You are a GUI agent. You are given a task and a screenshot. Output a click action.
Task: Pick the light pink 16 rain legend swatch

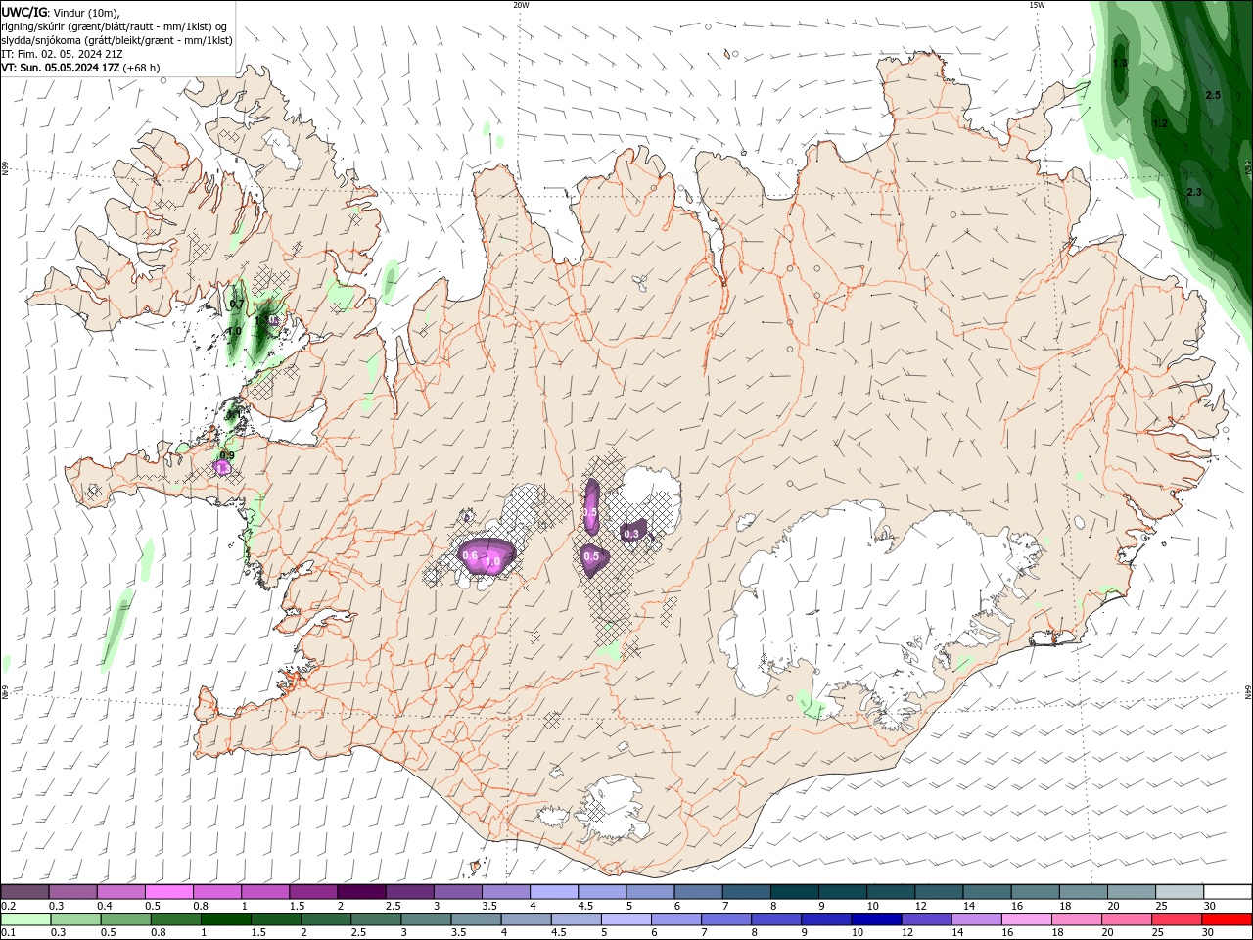click(x=1026, y=919)
